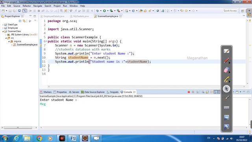Open the dropdown arrow next to New icon

6,11
